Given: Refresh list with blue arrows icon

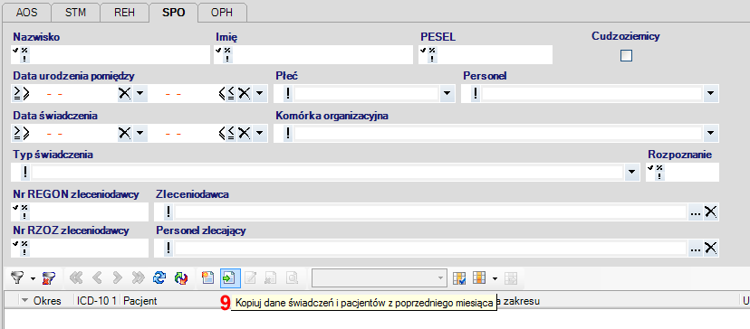Looking at the screenshot, I should [159, 277].
